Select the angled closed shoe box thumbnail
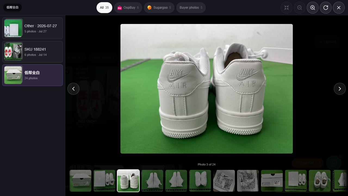The height and width of the screenshot is (196, 348). 80,181
